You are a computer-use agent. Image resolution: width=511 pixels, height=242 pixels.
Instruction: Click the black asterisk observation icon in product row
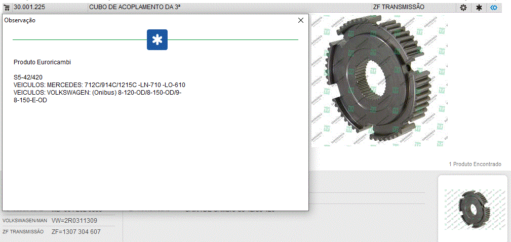pos(479,8)
